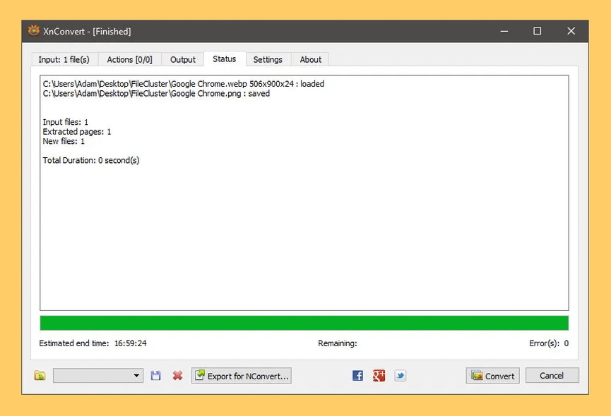Viewport: 611px width, 416px height.
Task: Click the Google+ share icon
Action: (379, 375)
